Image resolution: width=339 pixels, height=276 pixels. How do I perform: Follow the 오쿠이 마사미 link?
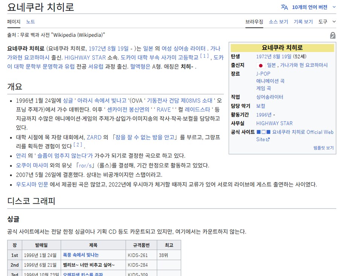pyautogui.click(x=32, y=166)
